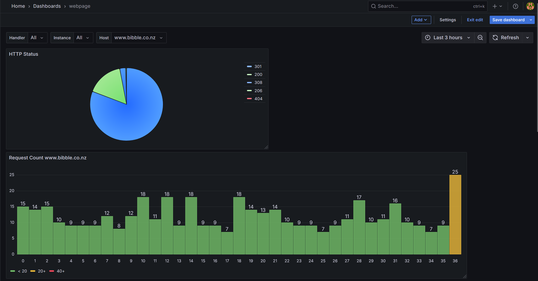Open the Handler filter dropdown
Viewport: 538px width, 281px height.
click(x=38, y=37)
